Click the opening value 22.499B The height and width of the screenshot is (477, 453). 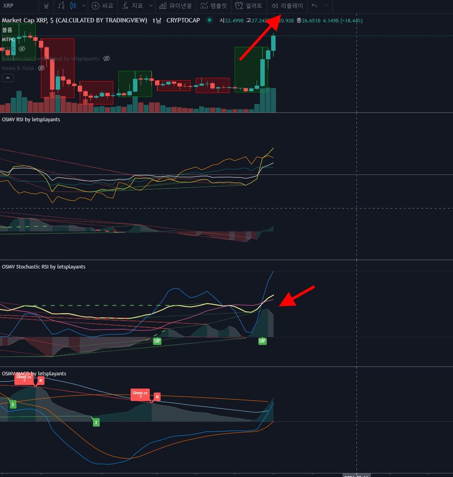(x=234, y=21)
